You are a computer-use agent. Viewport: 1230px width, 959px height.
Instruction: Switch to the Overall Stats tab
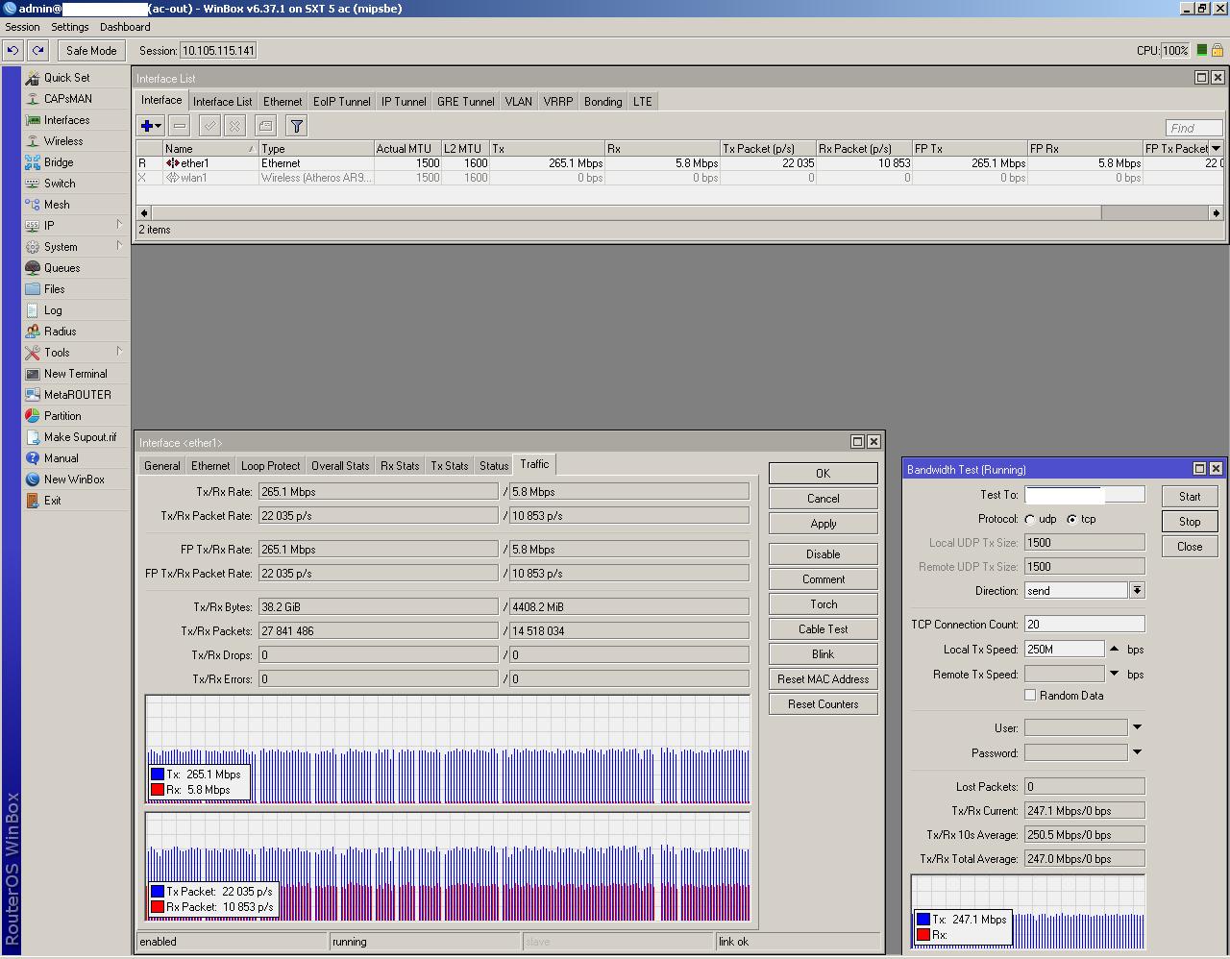(340, 466)
